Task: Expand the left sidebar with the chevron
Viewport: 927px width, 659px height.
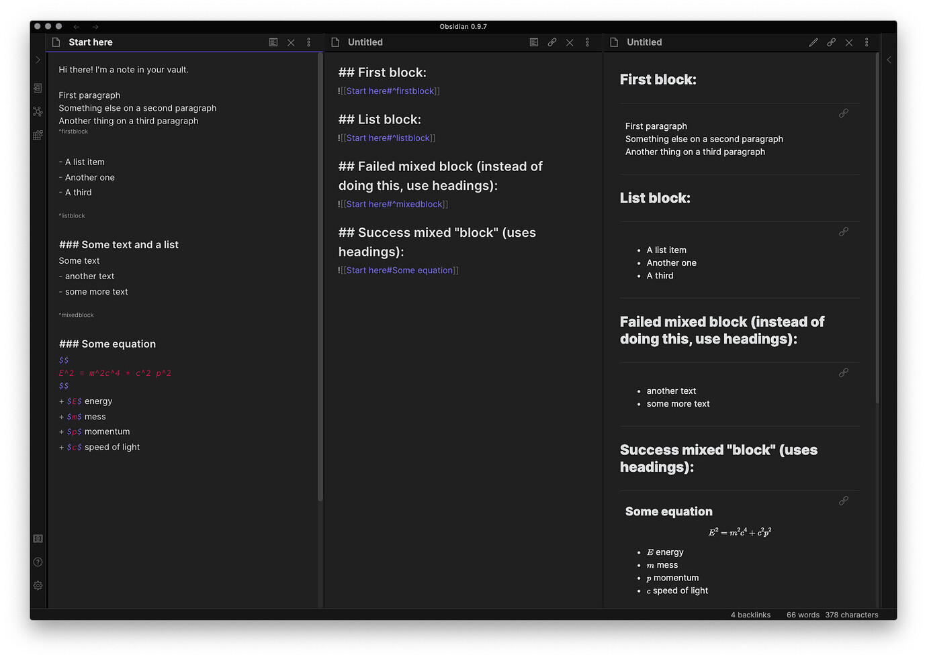Action: [38, 60]
